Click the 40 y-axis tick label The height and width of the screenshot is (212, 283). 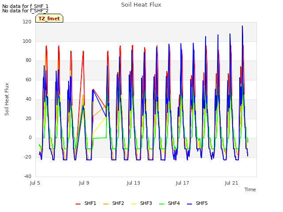tap(28, 99)
